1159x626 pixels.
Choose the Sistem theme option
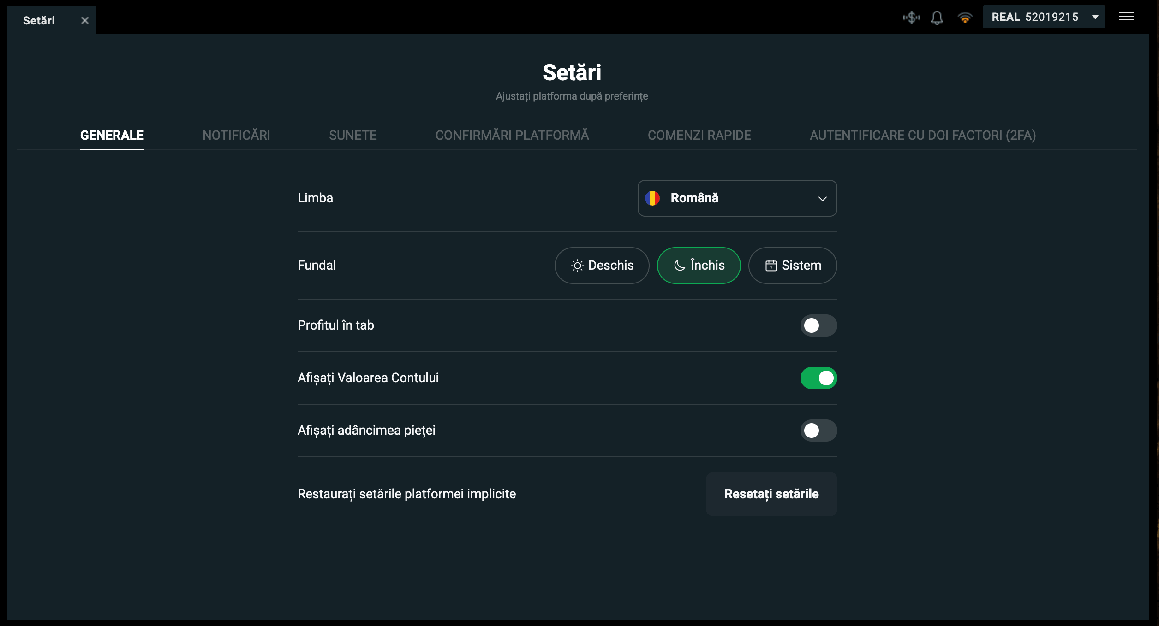(792, 266)
